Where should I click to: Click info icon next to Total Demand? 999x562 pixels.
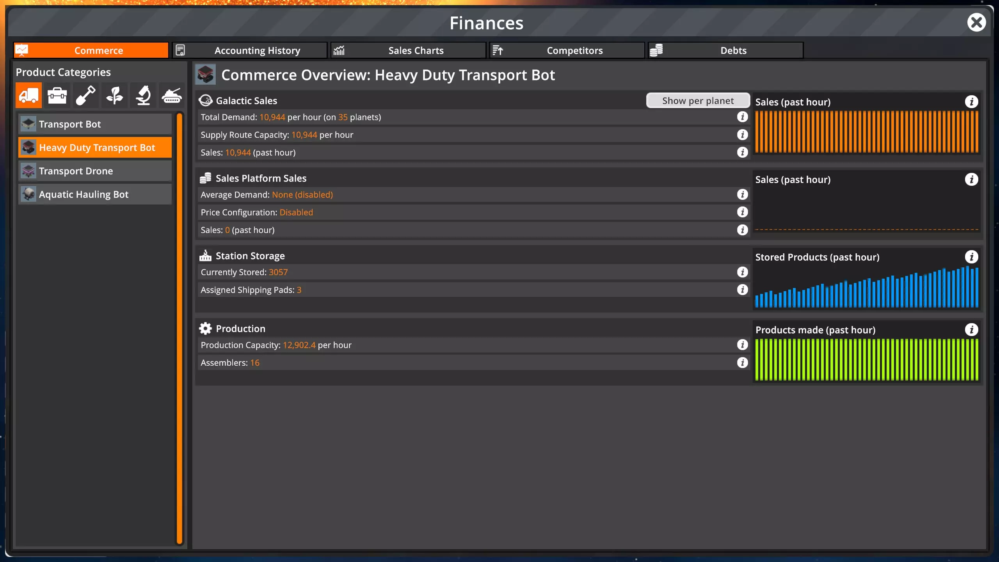click(742, 117)
